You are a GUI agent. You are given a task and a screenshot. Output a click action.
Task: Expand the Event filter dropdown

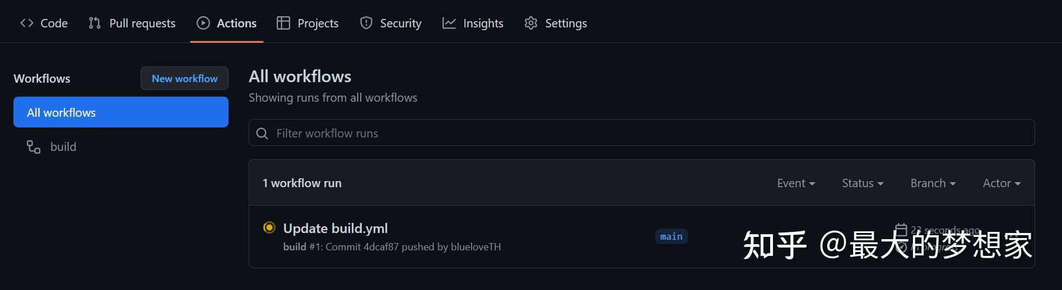[796, 183]
